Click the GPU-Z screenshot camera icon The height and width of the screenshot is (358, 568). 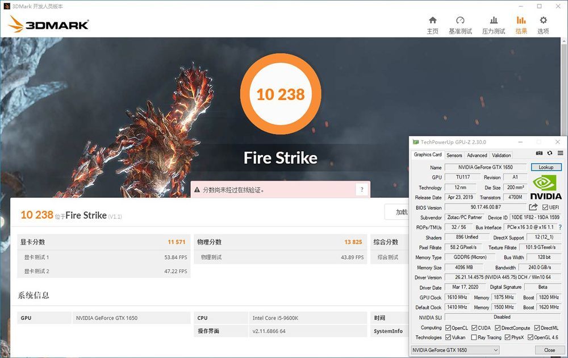pyautogui.click(x=540, y=153)
